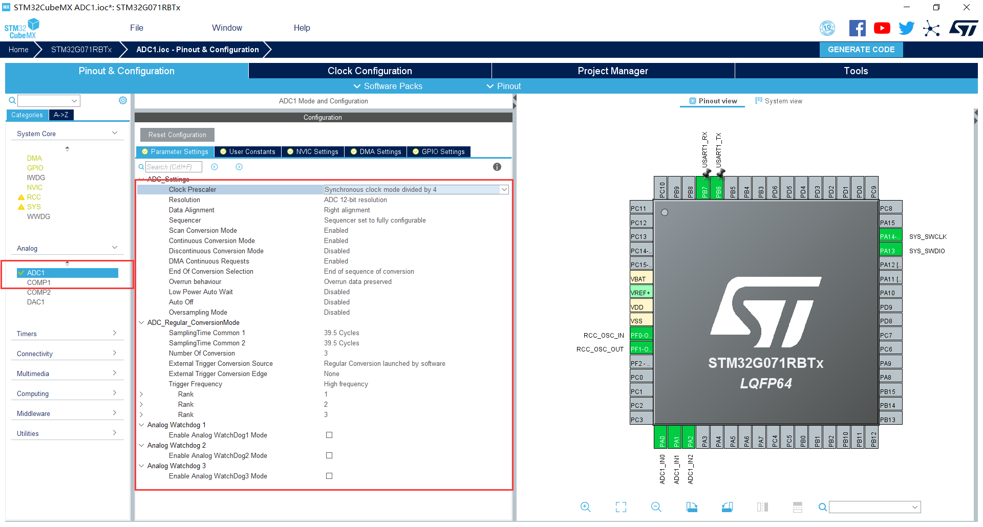Expand the Timers category
Screen dimensions: 983x527
67,334
